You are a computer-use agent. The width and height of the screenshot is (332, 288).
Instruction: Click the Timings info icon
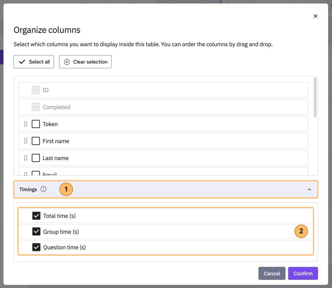[x=43, y=189]
